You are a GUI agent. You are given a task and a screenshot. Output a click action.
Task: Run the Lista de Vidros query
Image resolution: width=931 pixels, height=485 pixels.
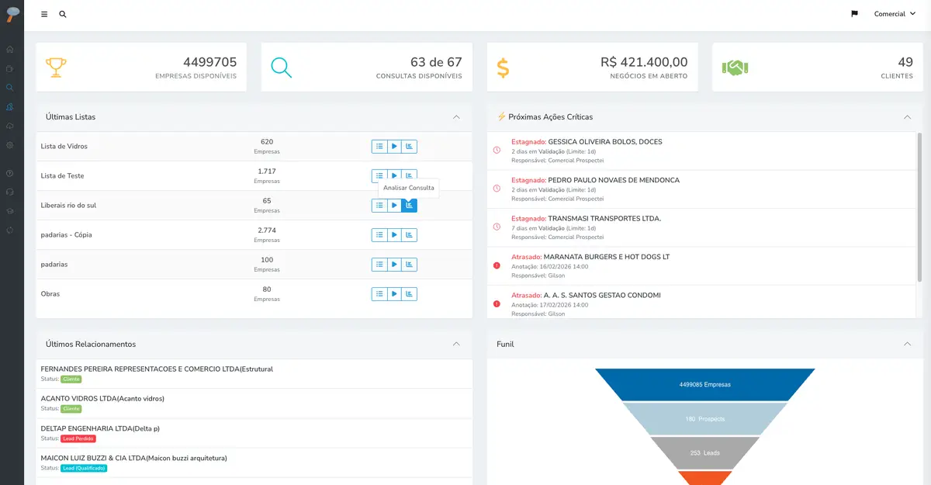click(x=394, y=146)
